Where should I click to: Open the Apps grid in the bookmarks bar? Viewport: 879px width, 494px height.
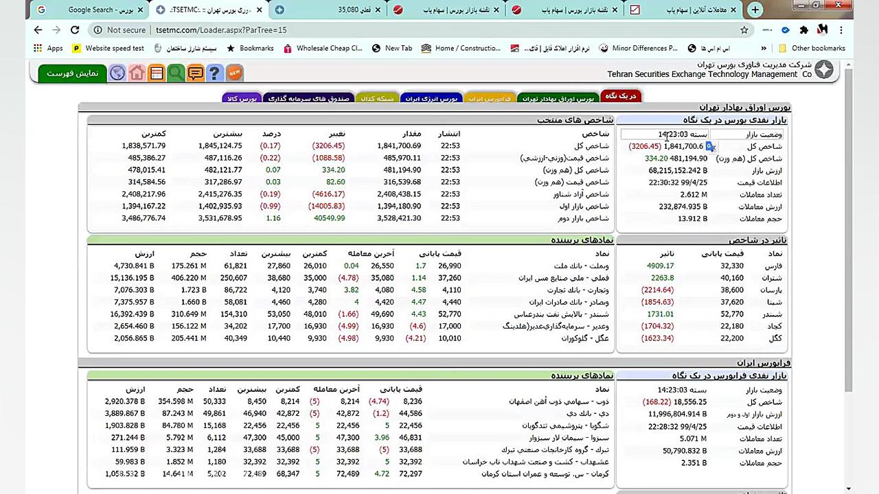[x=38, y=48]
